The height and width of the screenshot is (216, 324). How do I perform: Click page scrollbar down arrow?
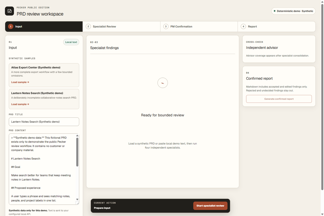(322, 214)
